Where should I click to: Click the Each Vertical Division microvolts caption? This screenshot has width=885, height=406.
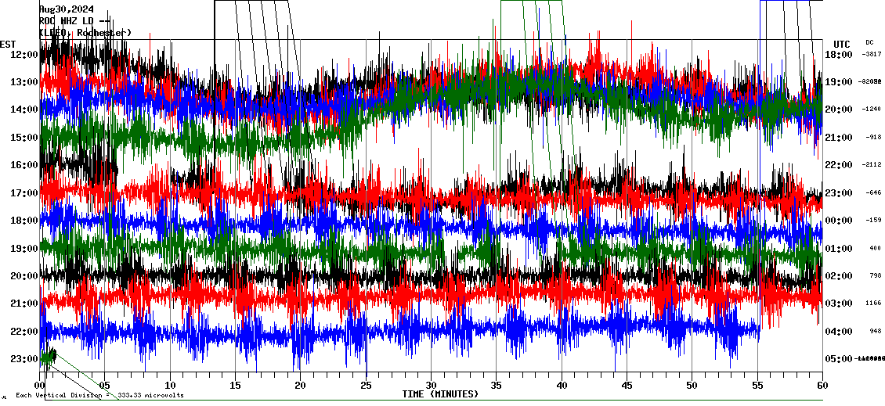[x=99, y=395]
